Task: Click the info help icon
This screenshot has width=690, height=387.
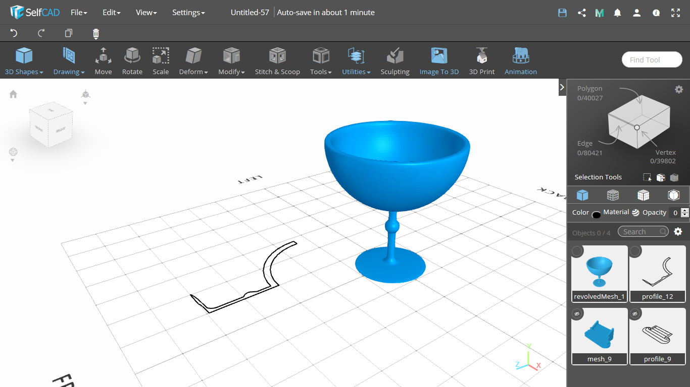Action: [656, 13]
